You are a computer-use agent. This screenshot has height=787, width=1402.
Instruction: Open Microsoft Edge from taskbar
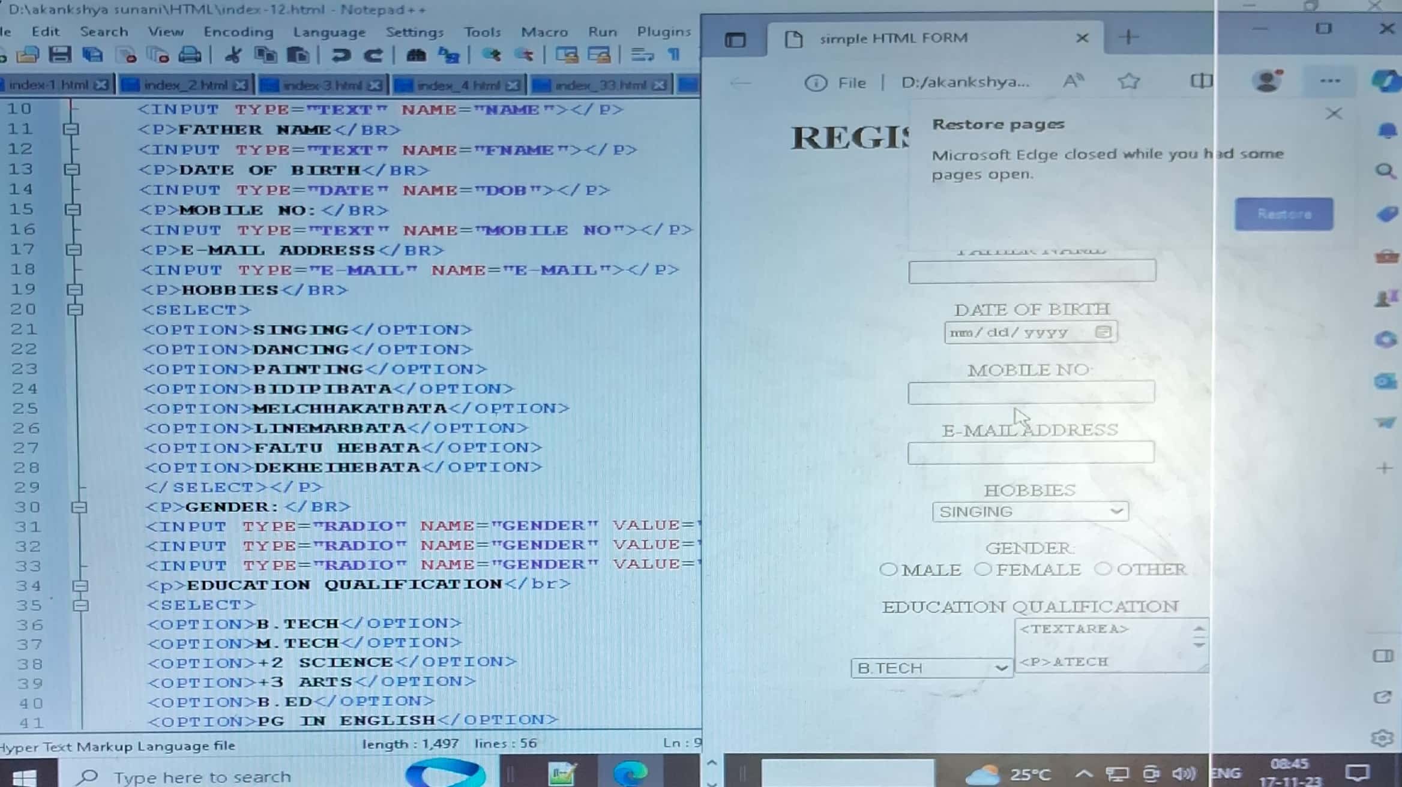(630, 773)
